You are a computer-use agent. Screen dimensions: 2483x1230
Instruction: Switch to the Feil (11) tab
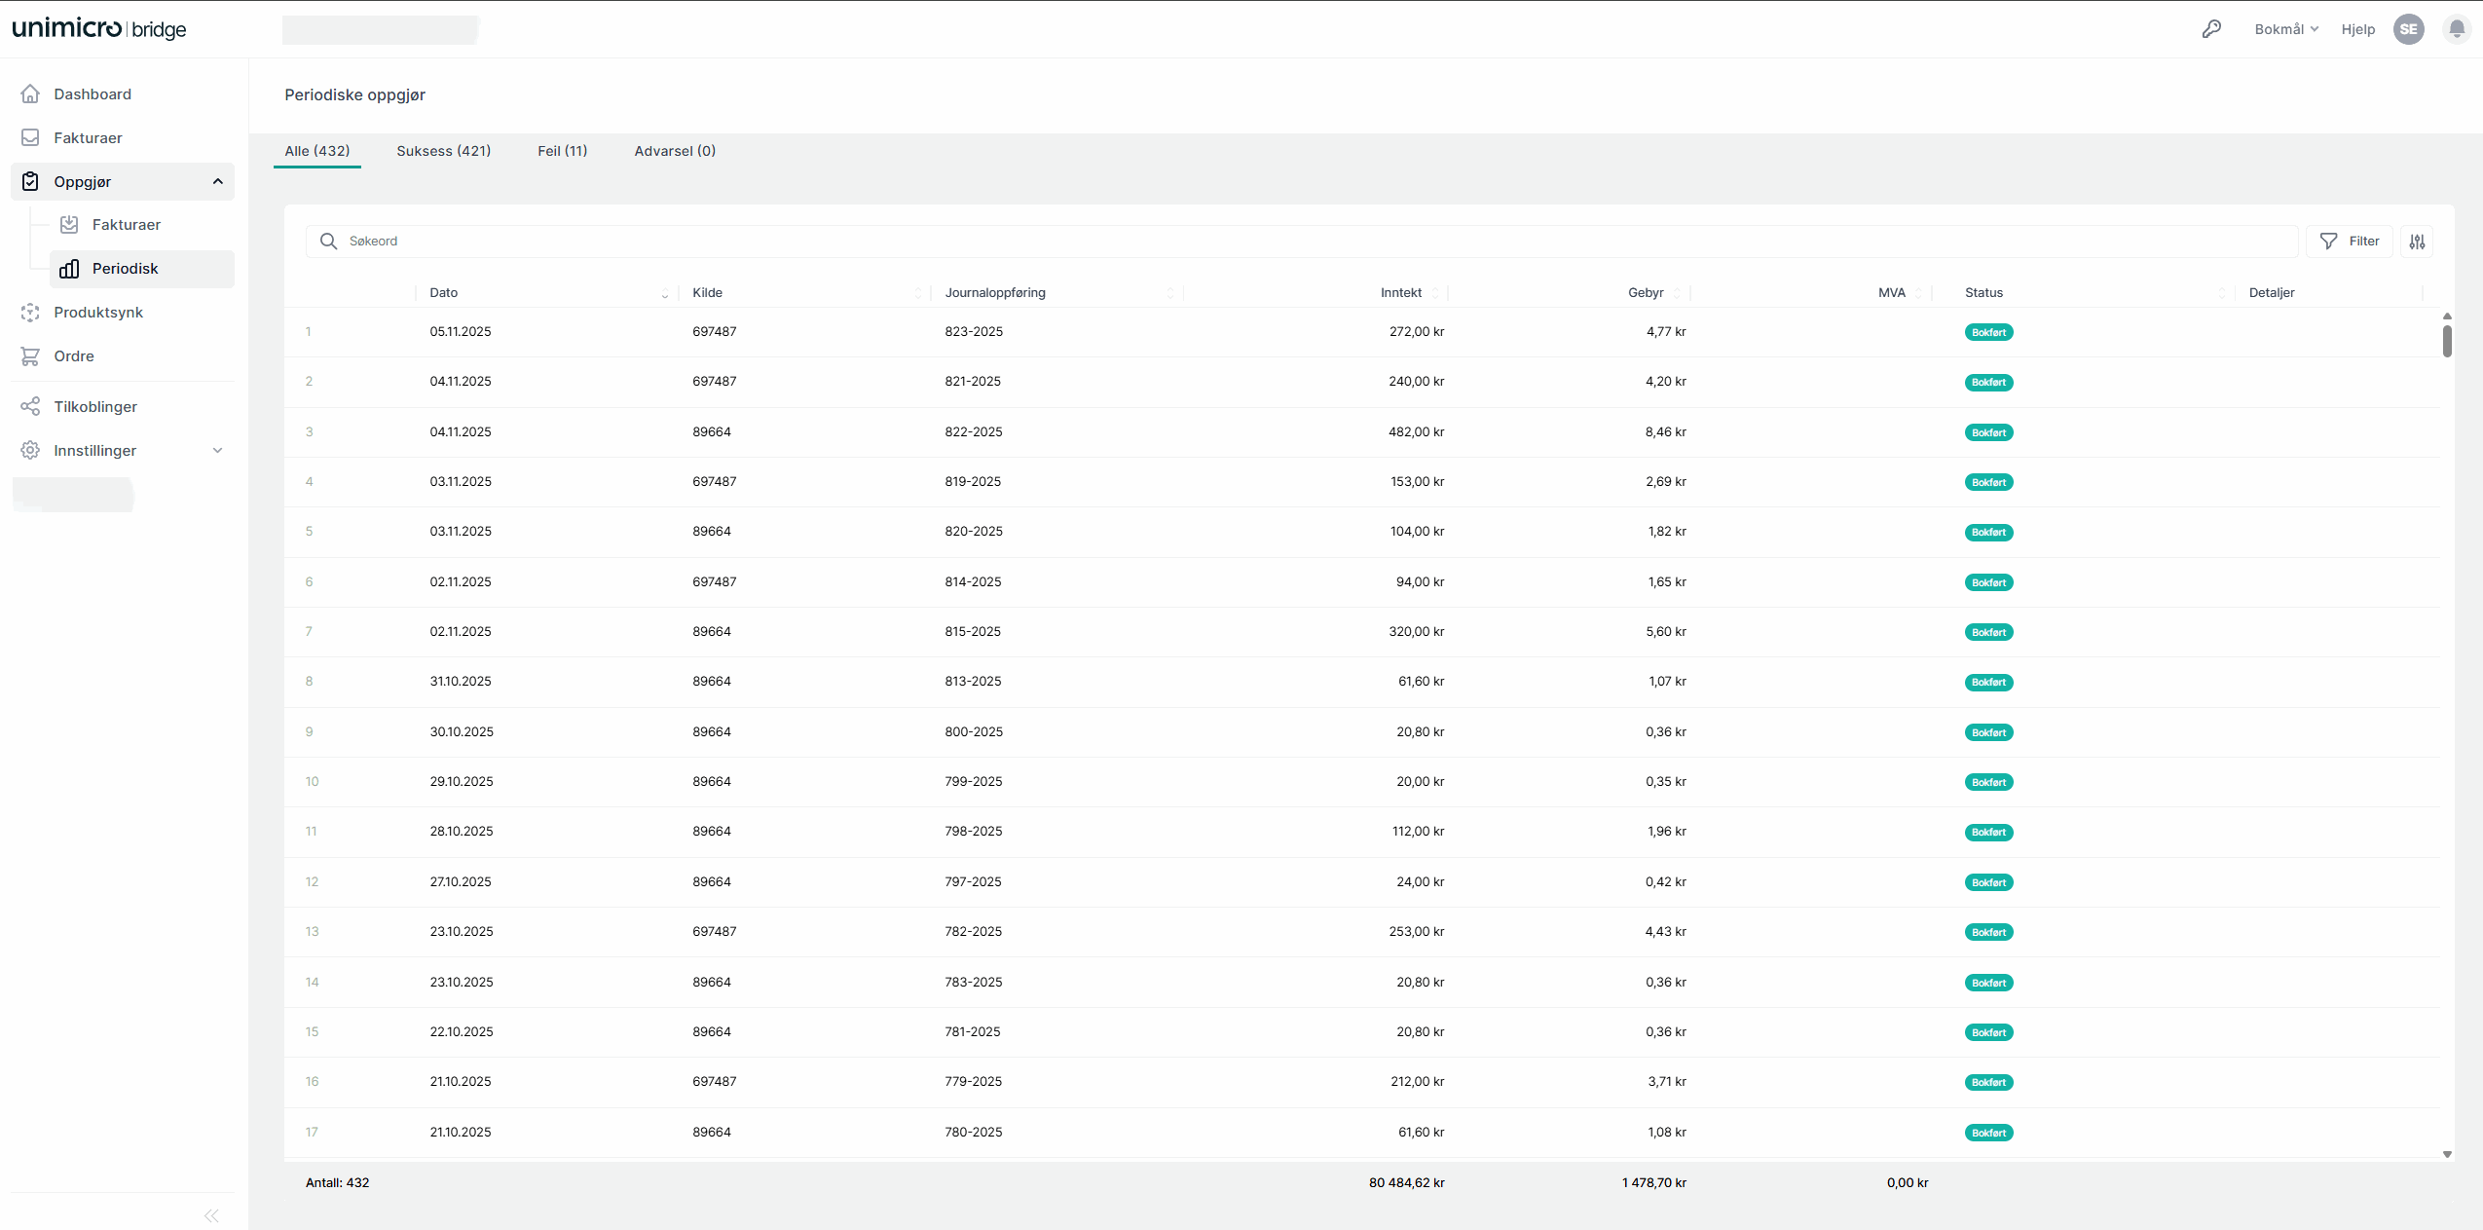[x=562, y=151]
